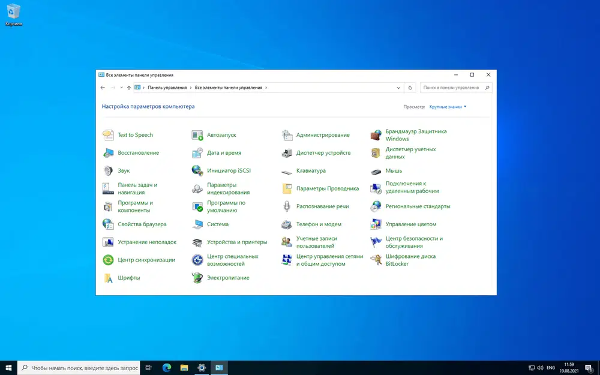Open Центр управления сетями и общим доступом icon
Viewport: 600px width, 375px height.
[x=287, y=260]
